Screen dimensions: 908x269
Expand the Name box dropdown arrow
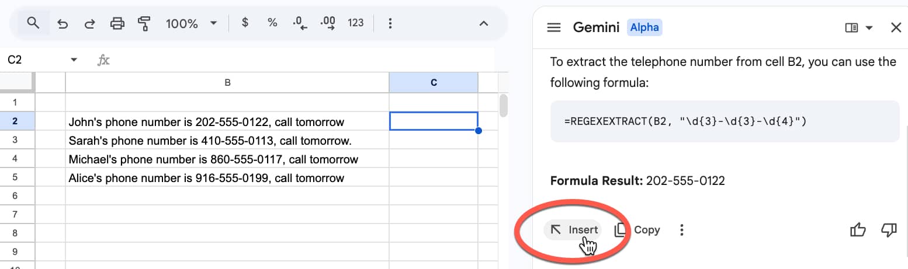tap(74, 60)
